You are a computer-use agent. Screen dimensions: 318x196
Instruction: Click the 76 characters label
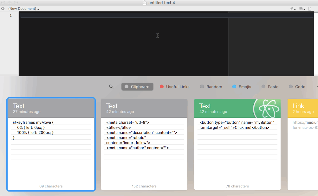tap(237, 186)
